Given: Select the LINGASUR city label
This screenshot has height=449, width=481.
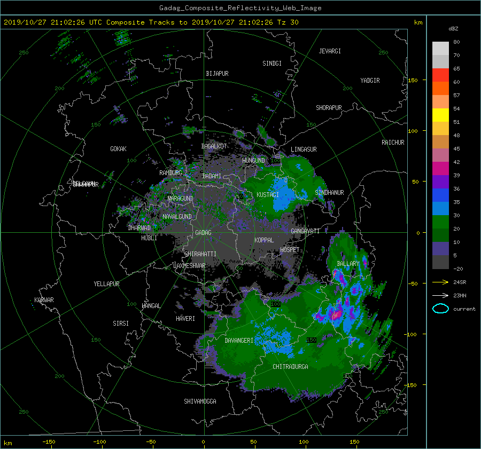Looking at the screenshot, I should (304, 149).
